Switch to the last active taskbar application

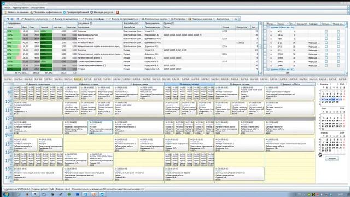tap(102, 195)
